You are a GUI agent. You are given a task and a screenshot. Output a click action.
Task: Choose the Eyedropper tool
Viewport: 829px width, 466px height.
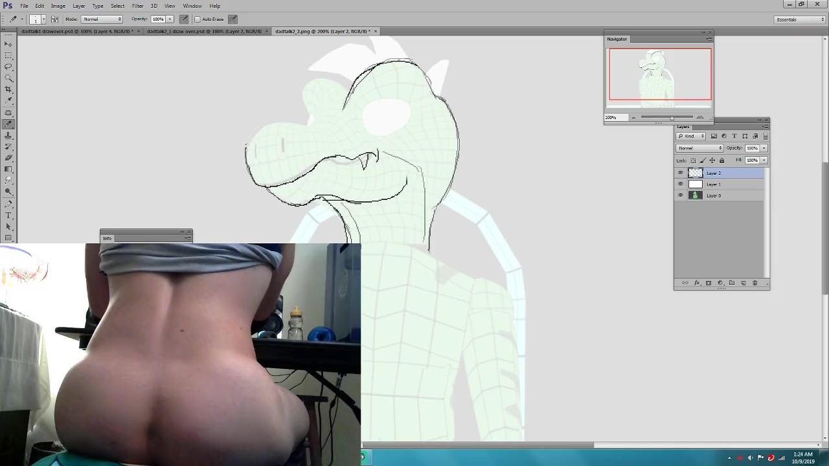[8, 100]
